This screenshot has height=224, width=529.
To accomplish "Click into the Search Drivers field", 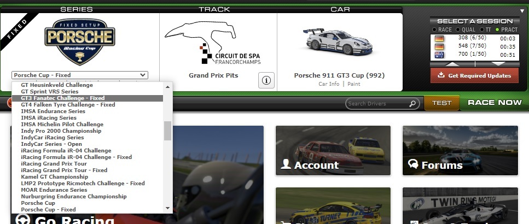I will [378, 104].
